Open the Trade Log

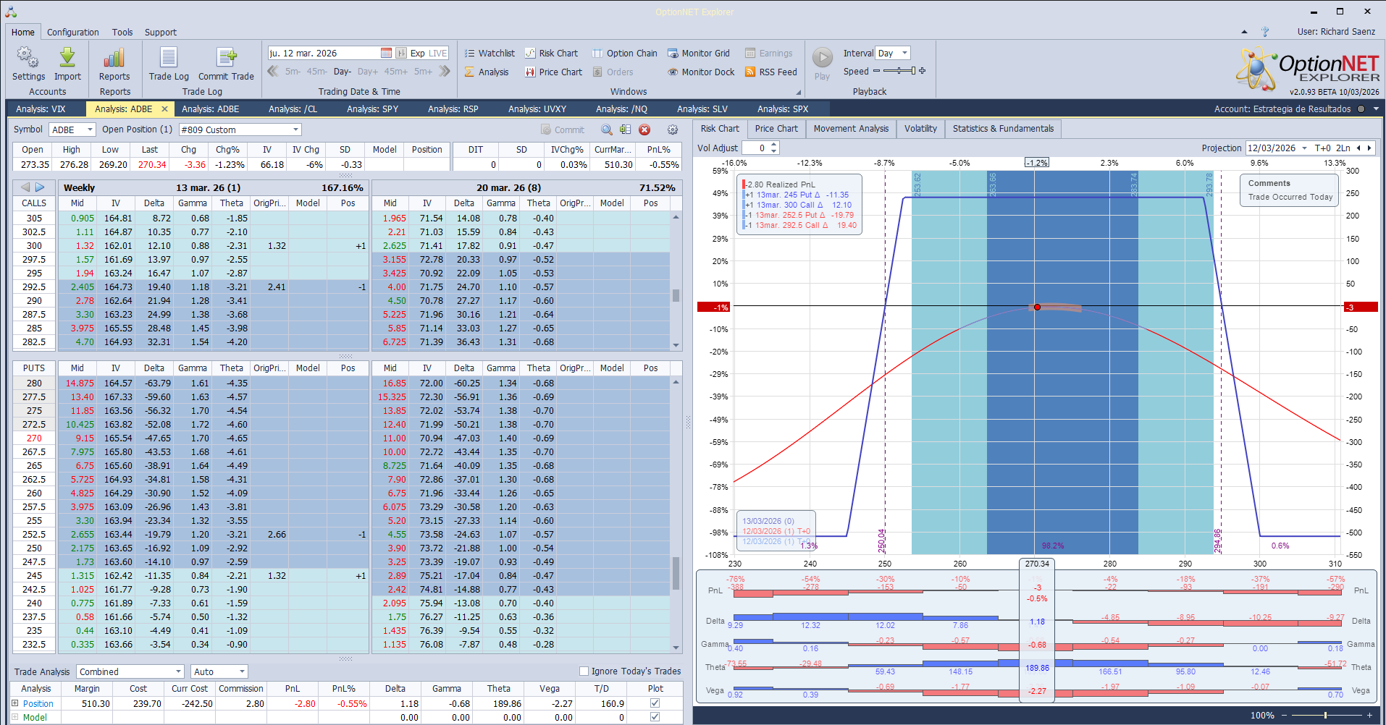169,64
